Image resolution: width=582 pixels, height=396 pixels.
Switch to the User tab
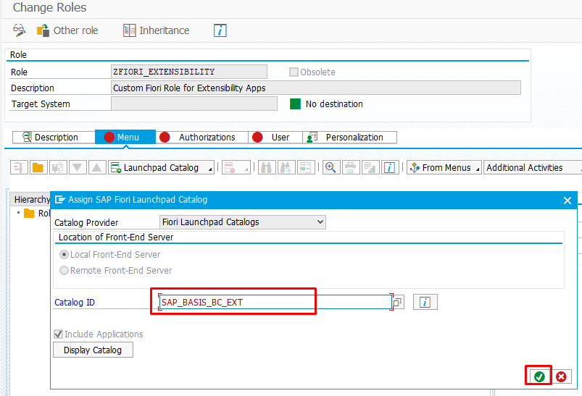(x=275, y=138)
